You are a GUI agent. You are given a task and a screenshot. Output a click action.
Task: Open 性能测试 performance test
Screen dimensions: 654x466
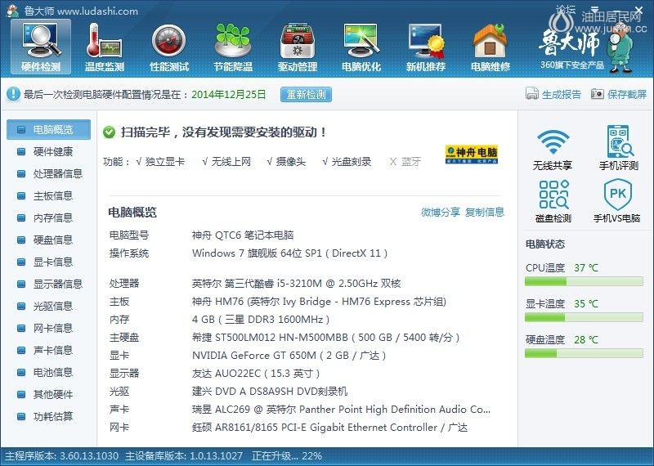pyautogui.click(x=169, y=47)
